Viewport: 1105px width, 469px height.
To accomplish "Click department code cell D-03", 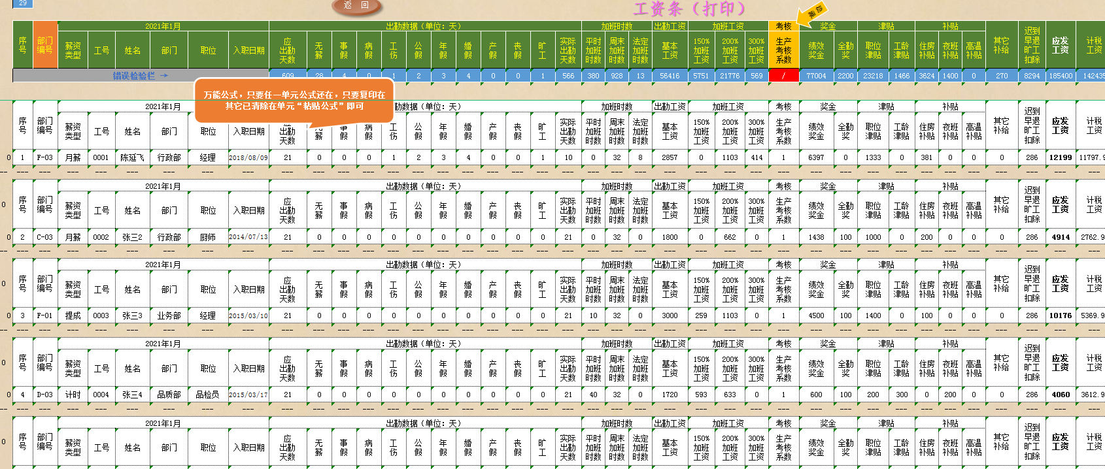I will 44,395.
